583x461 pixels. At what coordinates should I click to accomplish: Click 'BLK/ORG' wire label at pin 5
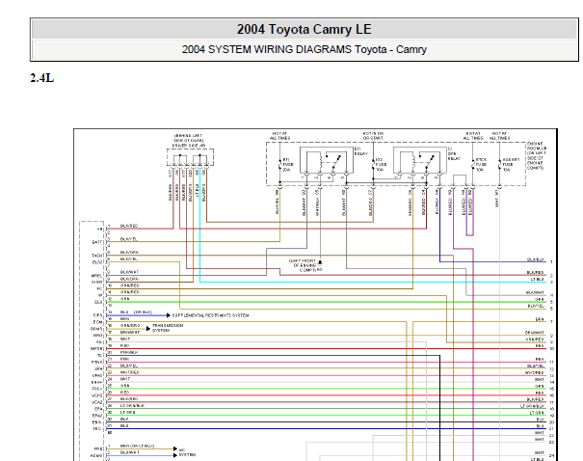pos(129,253)
